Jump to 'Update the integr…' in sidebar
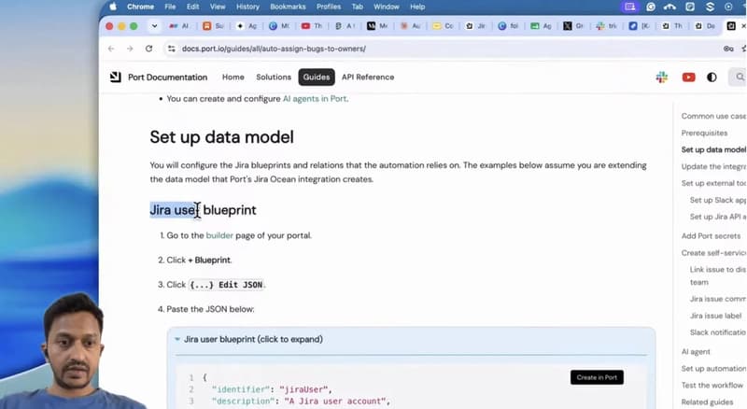The image size is (747, 409). [713, 166]
